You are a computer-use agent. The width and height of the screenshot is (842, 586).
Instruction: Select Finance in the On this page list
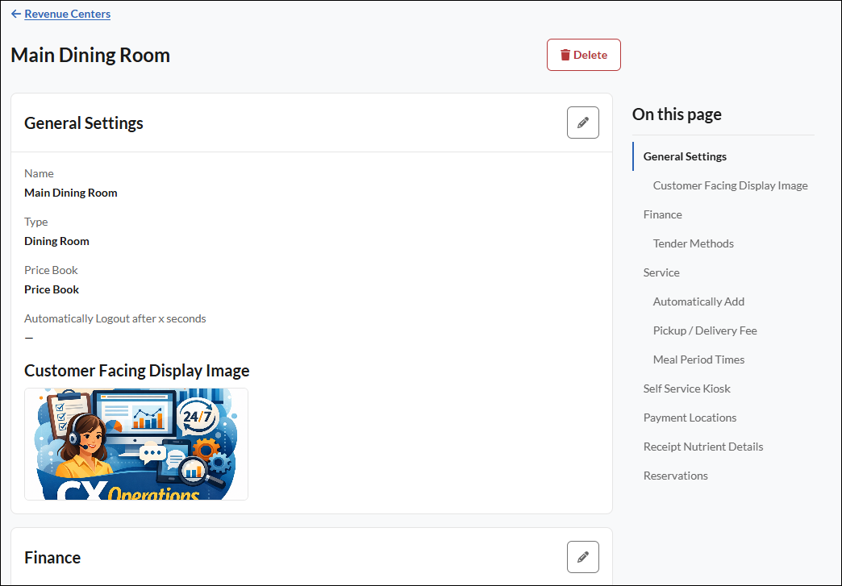pos(663,214)
